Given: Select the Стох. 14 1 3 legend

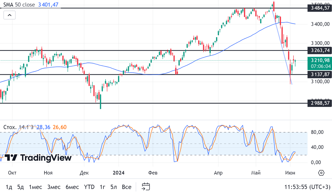Looking at the screenshot, I should tap(18, 127).
